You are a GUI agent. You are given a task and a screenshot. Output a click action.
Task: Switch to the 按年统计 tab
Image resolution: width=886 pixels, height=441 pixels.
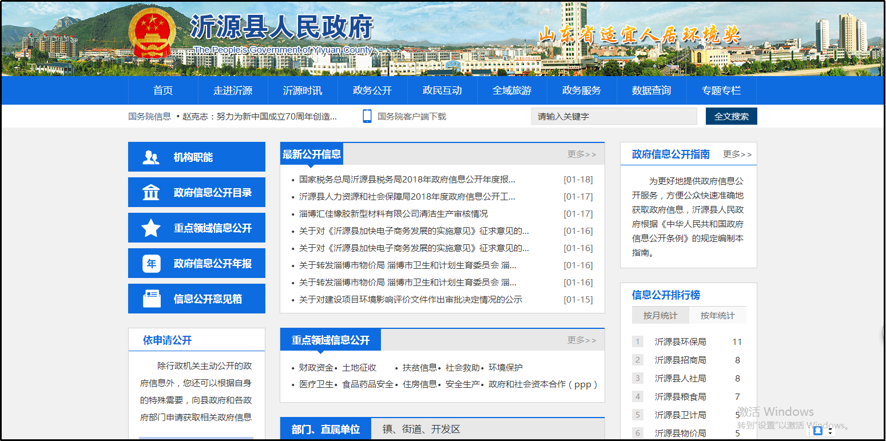[x=717, y=316]
